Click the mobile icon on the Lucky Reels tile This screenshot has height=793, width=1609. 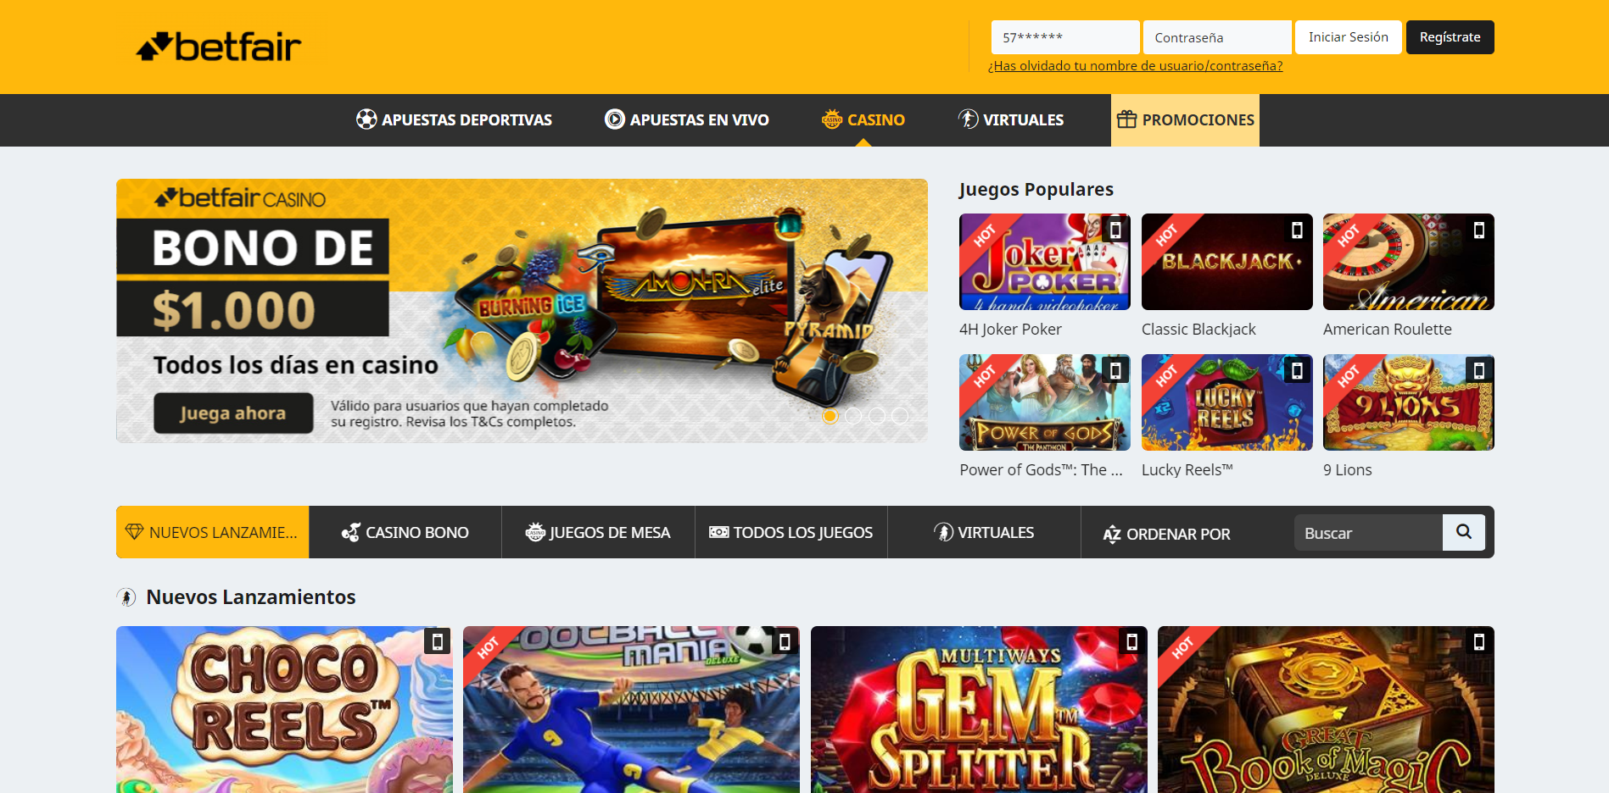[1297, 370]
